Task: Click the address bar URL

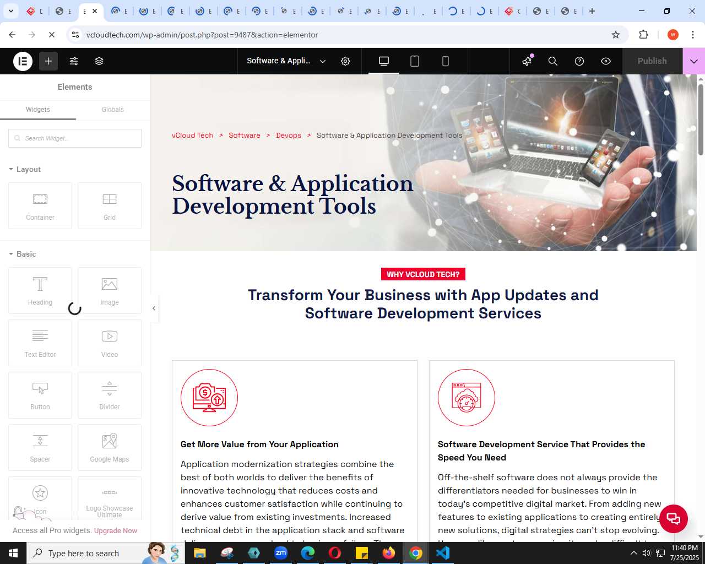Action: [202, 35]
